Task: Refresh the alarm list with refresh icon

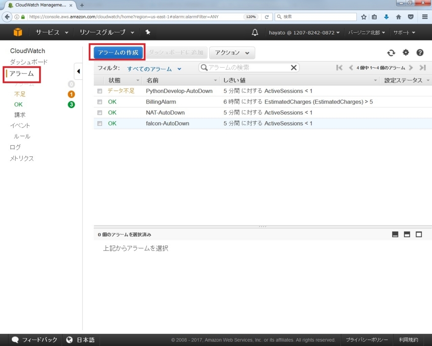Action: [x=391, y=52]
